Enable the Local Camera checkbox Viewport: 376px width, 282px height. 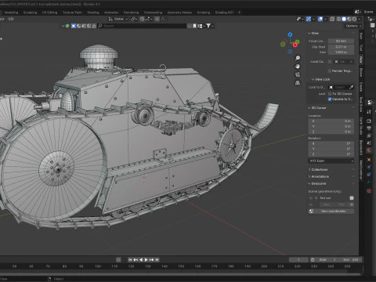tap(330, 61)
